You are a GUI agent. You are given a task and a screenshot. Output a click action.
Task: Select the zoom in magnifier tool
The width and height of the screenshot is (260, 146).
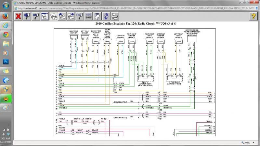[27, 16]
